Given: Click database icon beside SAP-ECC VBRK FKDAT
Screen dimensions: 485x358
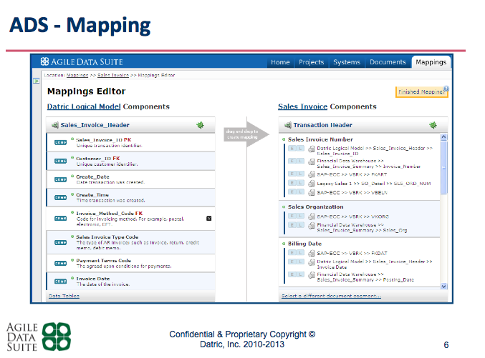Looking at the screenshot, I should 312,253.
